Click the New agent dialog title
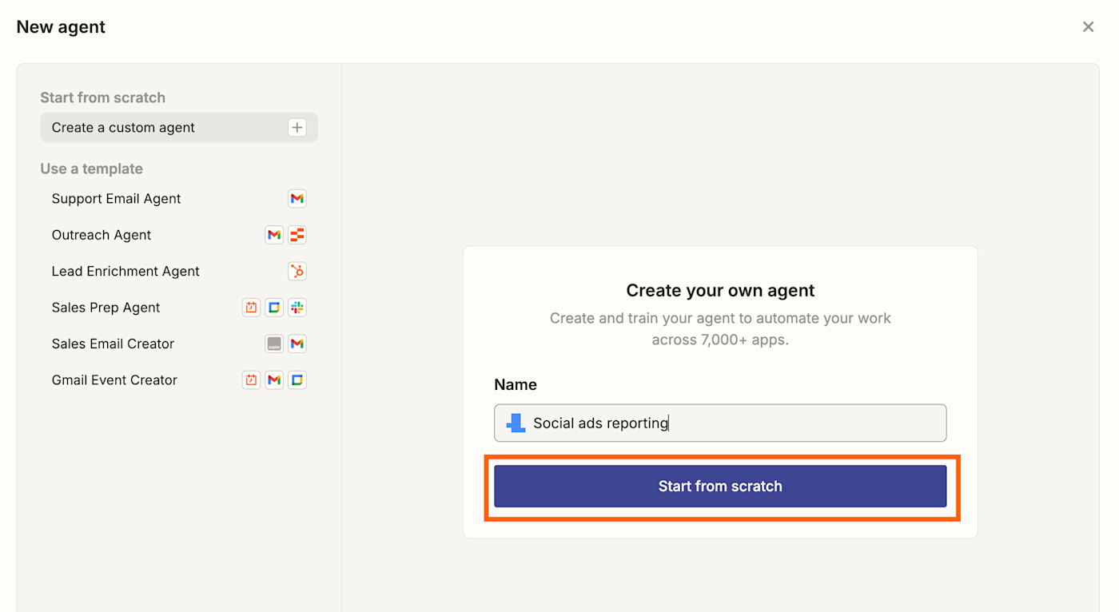The width and height of the screenshot is (1119, 612). point(61,27)
